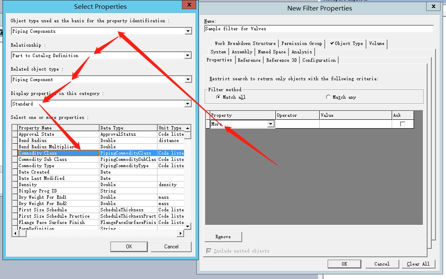This screenshot has height=279, width=446.
Task: Select the Commodity Type property row
Action: click(x=98, y=166)
